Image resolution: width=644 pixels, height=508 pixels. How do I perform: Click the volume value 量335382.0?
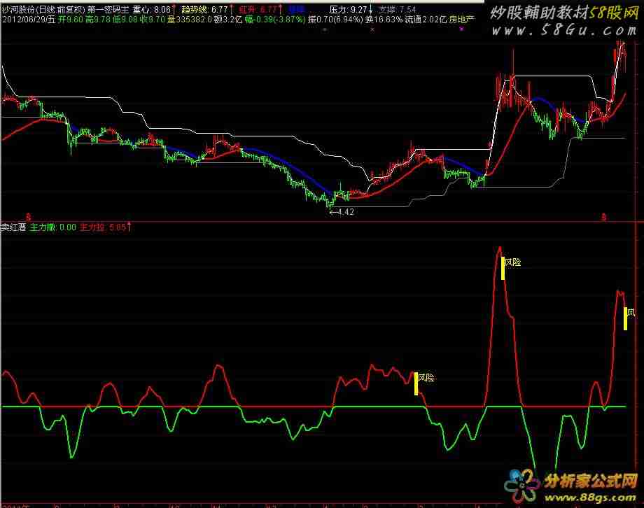pyautogui.click(x=189, y=20)
